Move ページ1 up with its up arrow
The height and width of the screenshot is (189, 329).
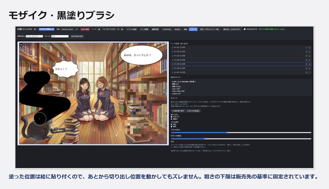306,48
